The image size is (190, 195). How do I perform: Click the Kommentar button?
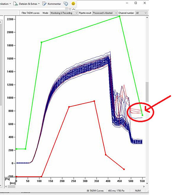pos(52,4)
